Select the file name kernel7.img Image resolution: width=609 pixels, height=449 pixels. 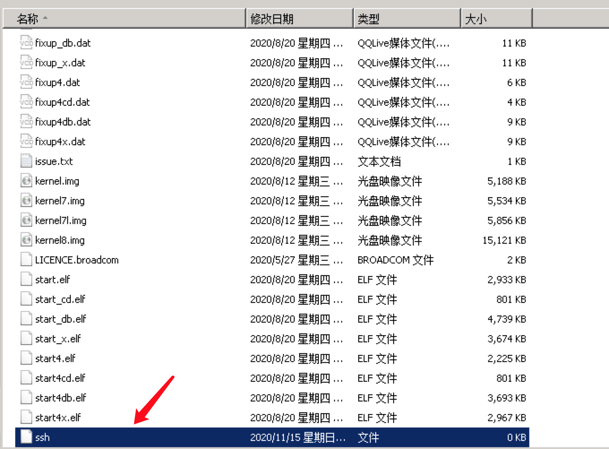(x=60, y=201)
